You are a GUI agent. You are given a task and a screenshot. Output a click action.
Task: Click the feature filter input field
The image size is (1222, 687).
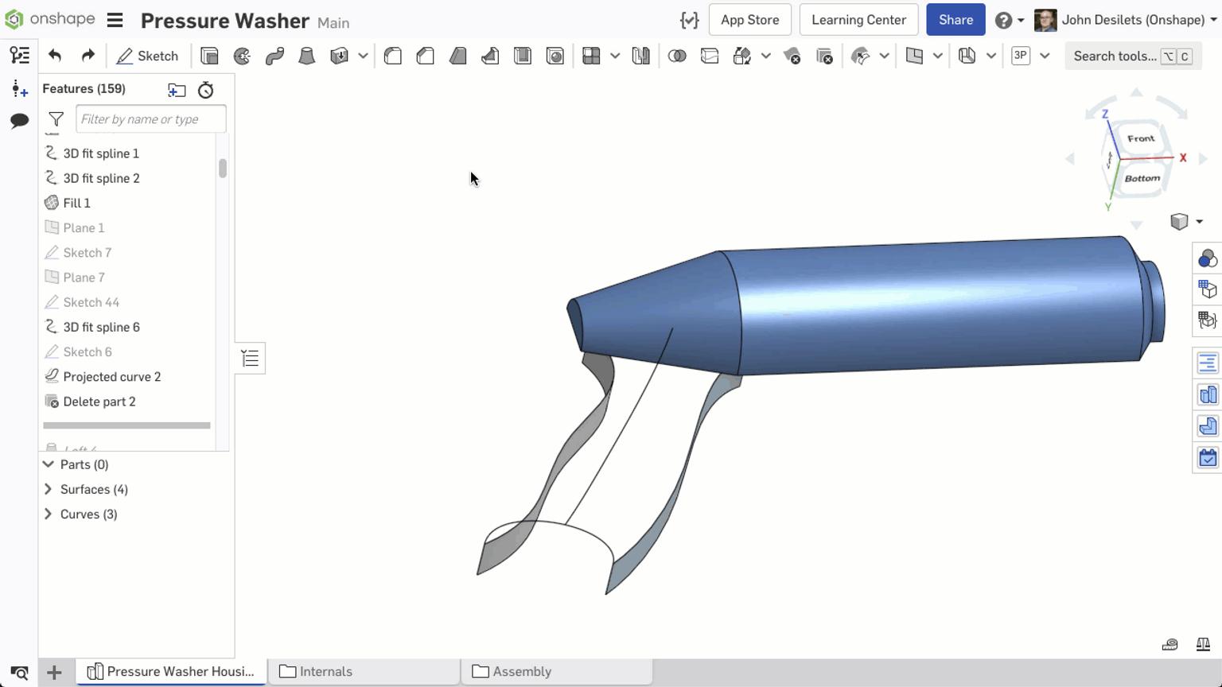150,118
